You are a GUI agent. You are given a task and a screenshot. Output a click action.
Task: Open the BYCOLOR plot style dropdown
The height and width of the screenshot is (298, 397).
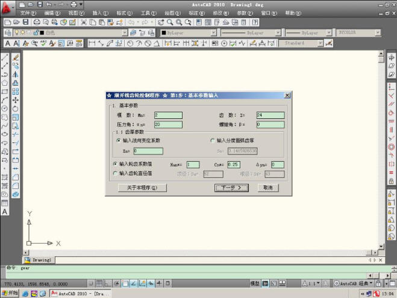378,33
